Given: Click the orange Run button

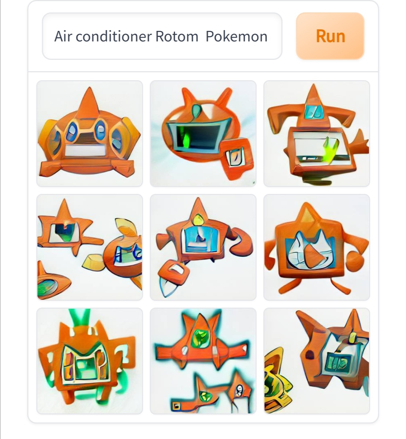Looking at the screenshot, I should (x=330, y=36).
